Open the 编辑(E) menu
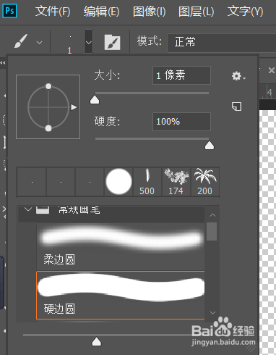 (101, 11)
